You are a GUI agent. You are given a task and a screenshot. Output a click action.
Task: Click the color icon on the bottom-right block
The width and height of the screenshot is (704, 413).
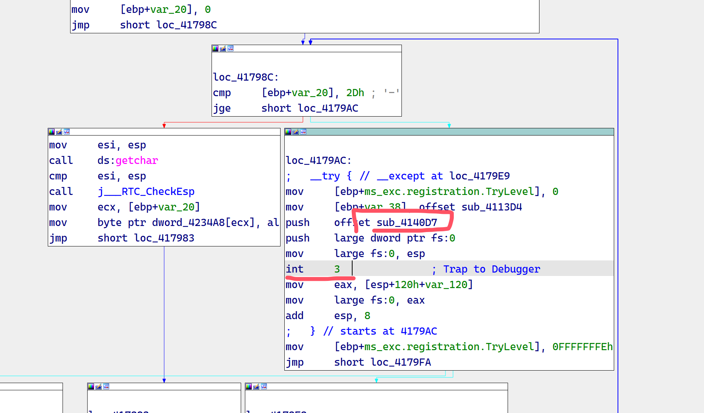pos(249,387)
